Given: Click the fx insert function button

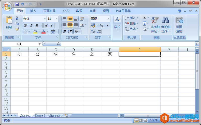Looking at the screenshot, I should tap(58, 44).
